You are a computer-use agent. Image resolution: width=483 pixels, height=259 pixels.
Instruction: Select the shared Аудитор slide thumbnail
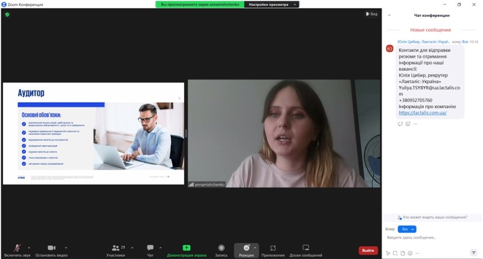click(x=94, y=133)
